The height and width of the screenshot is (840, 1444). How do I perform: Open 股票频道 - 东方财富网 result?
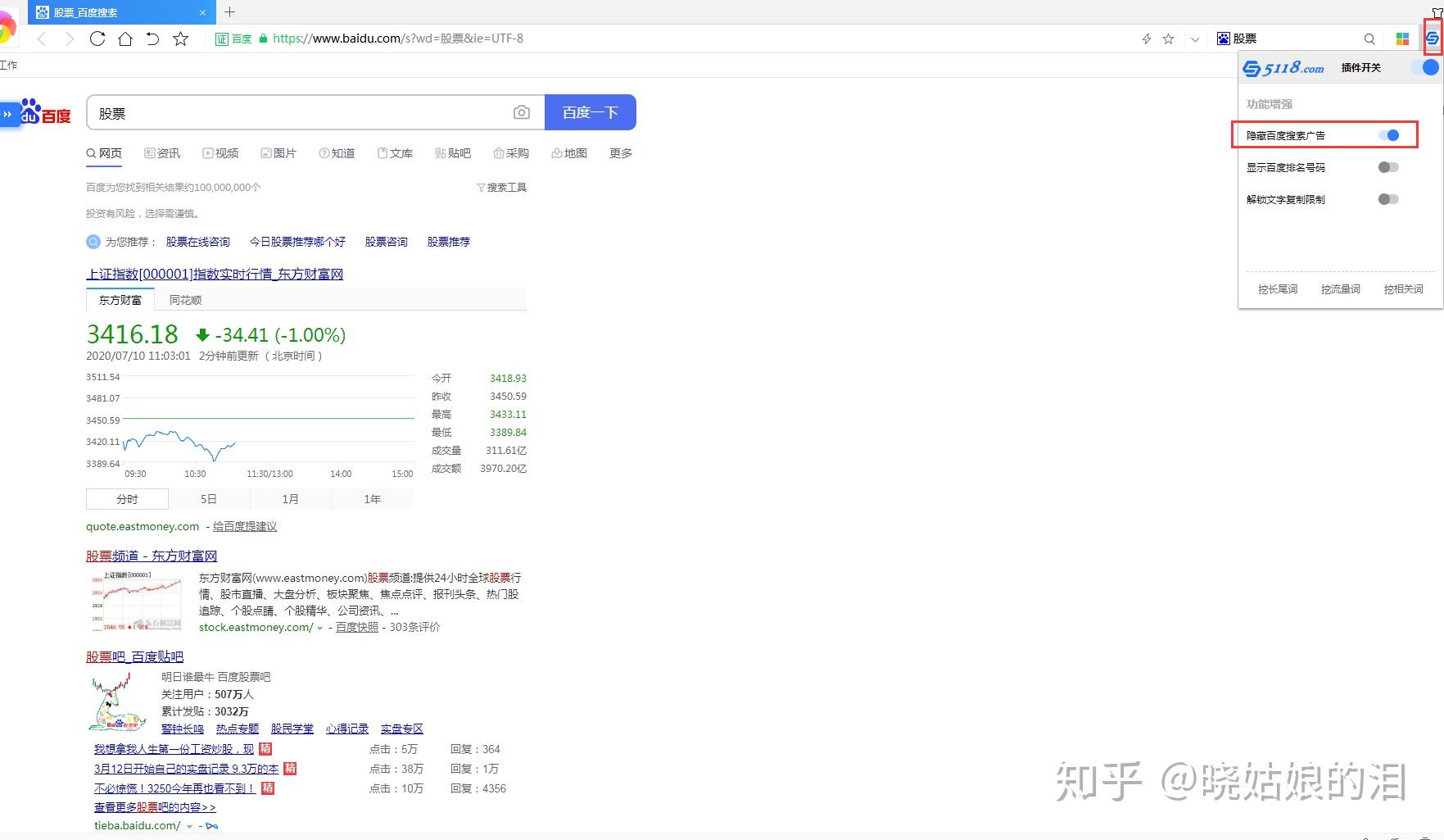tap(152, 556)
